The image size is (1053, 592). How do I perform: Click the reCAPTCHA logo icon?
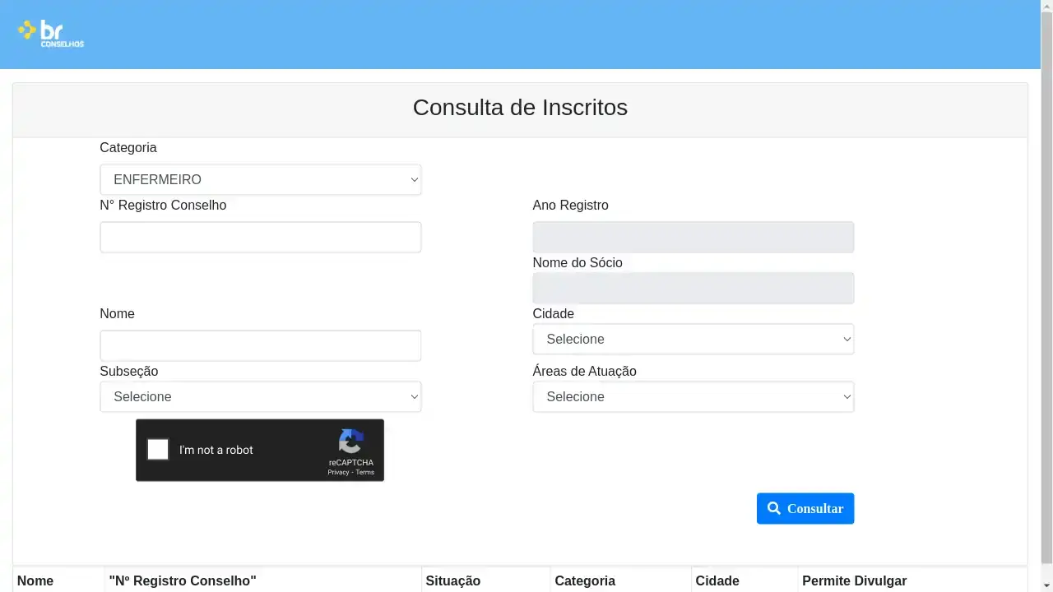pyautogui.click(x=351, y=442)
